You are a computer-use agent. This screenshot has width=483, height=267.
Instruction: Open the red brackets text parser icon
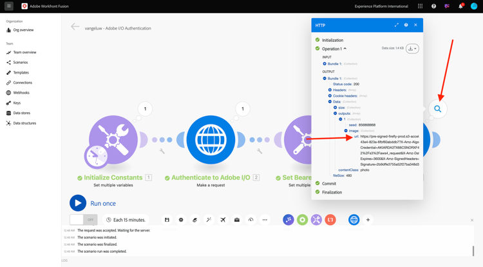pyautogui.click(x=330, y=220)
